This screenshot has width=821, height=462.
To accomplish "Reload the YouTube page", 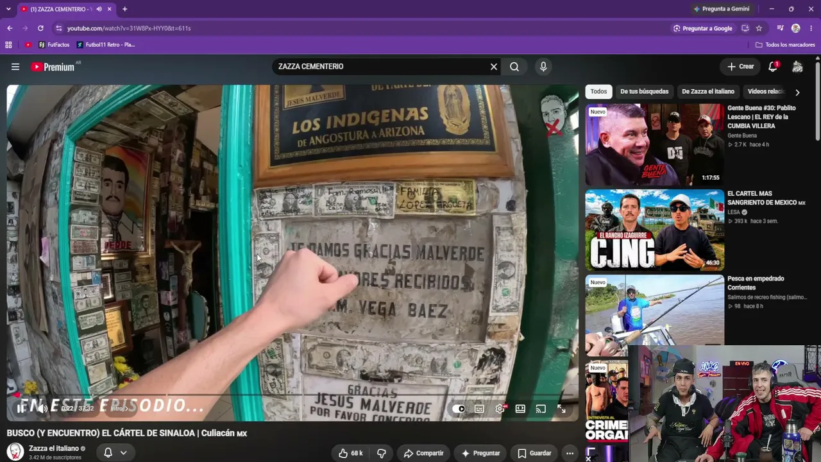I will [40, 28].
